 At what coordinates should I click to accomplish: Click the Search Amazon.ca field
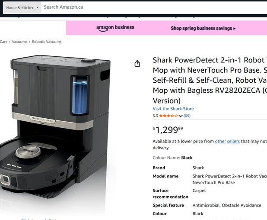pos(151,7)
